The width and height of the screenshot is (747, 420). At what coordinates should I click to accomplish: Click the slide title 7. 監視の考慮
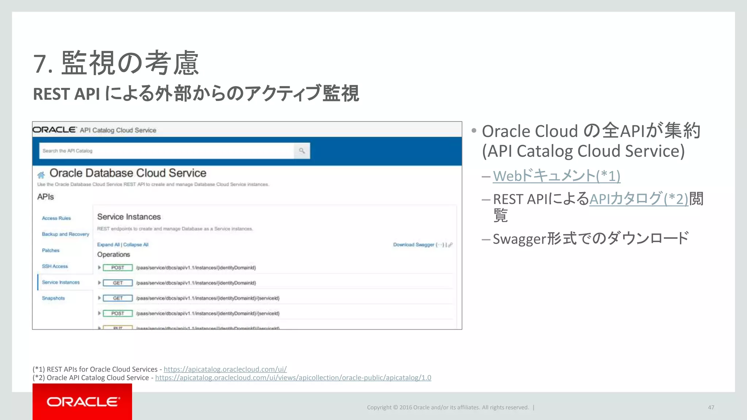(116, 63)
